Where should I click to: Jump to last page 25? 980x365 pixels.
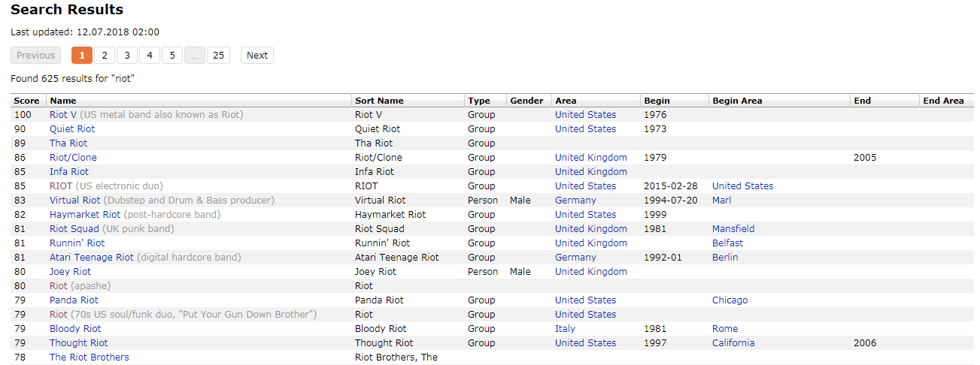click(218, 55)
